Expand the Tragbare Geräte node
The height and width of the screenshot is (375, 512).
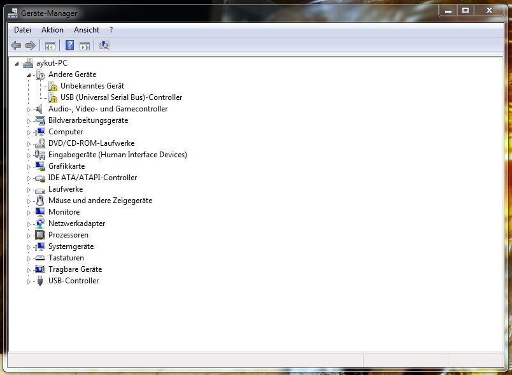pyautogui.click(x=29, y=270)
